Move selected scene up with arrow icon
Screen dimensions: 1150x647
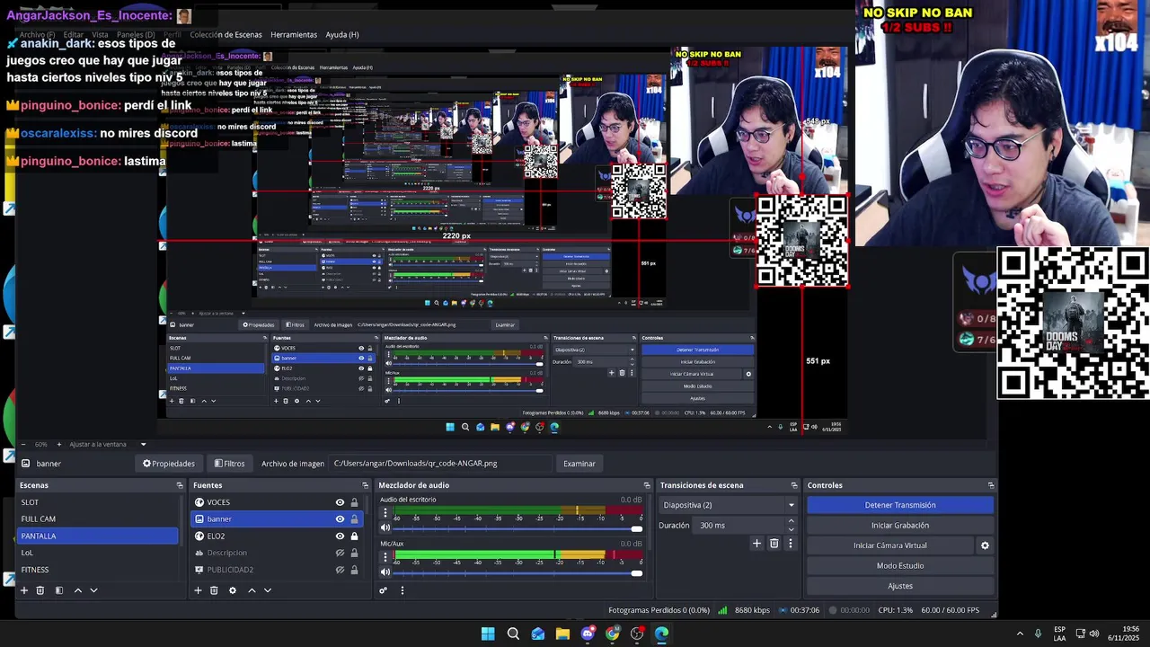[x=78, y=590]
